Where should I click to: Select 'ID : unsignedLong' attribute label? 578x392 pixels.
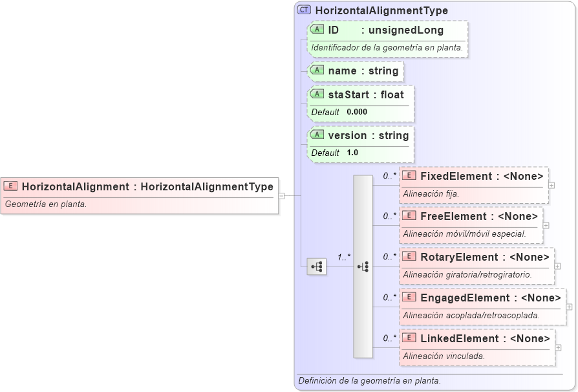click(x=386, y=30)
